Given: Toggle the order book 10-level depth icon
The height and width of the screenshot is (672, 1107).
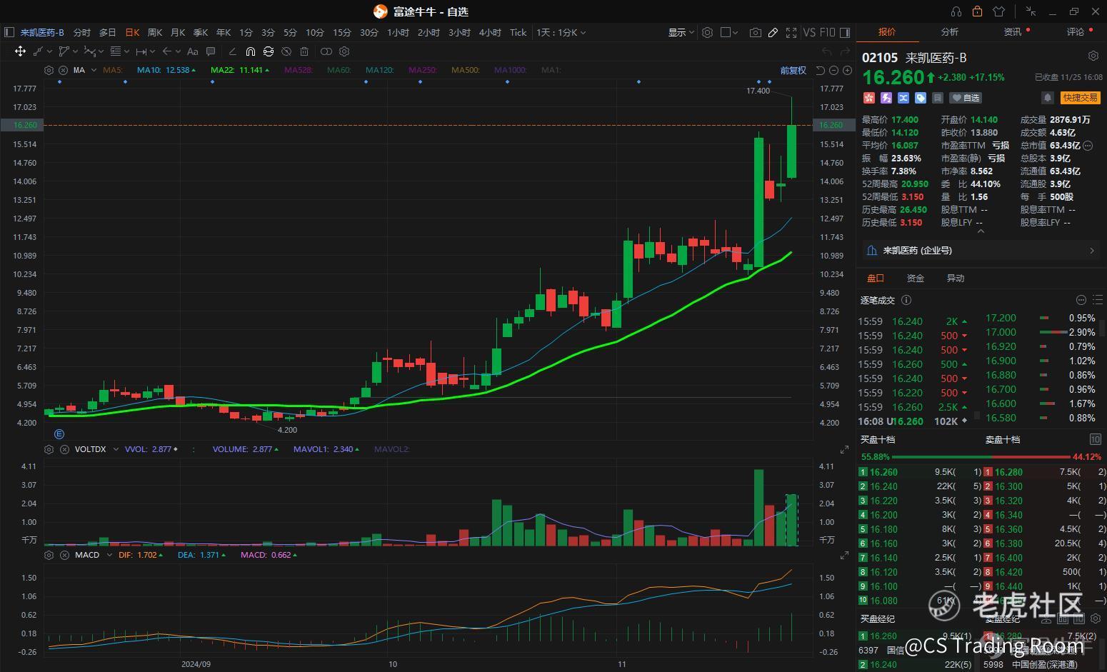Looking at the screenshot, I should click(x=1095, y=439).
